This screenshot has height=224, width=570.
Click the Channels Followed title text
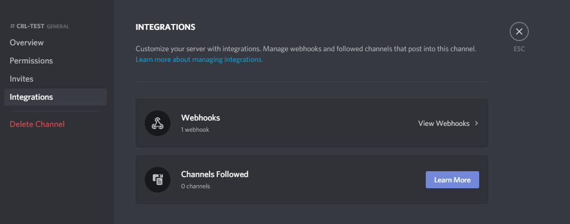[x=214, y=174]
